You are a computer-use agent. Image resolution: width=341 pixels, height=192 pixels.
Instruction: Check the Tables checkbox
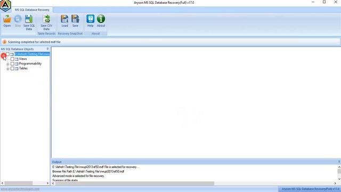pyautogui.click(x=12, y=68)
